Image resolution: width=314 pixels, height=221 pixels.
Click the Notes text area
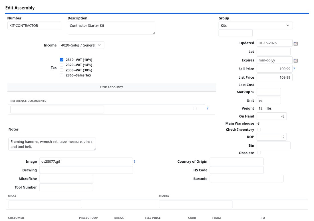[52, 144]
